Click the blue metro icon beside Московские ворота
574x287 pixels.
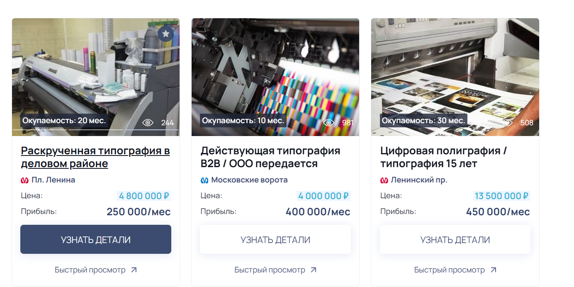click(204, 180)
